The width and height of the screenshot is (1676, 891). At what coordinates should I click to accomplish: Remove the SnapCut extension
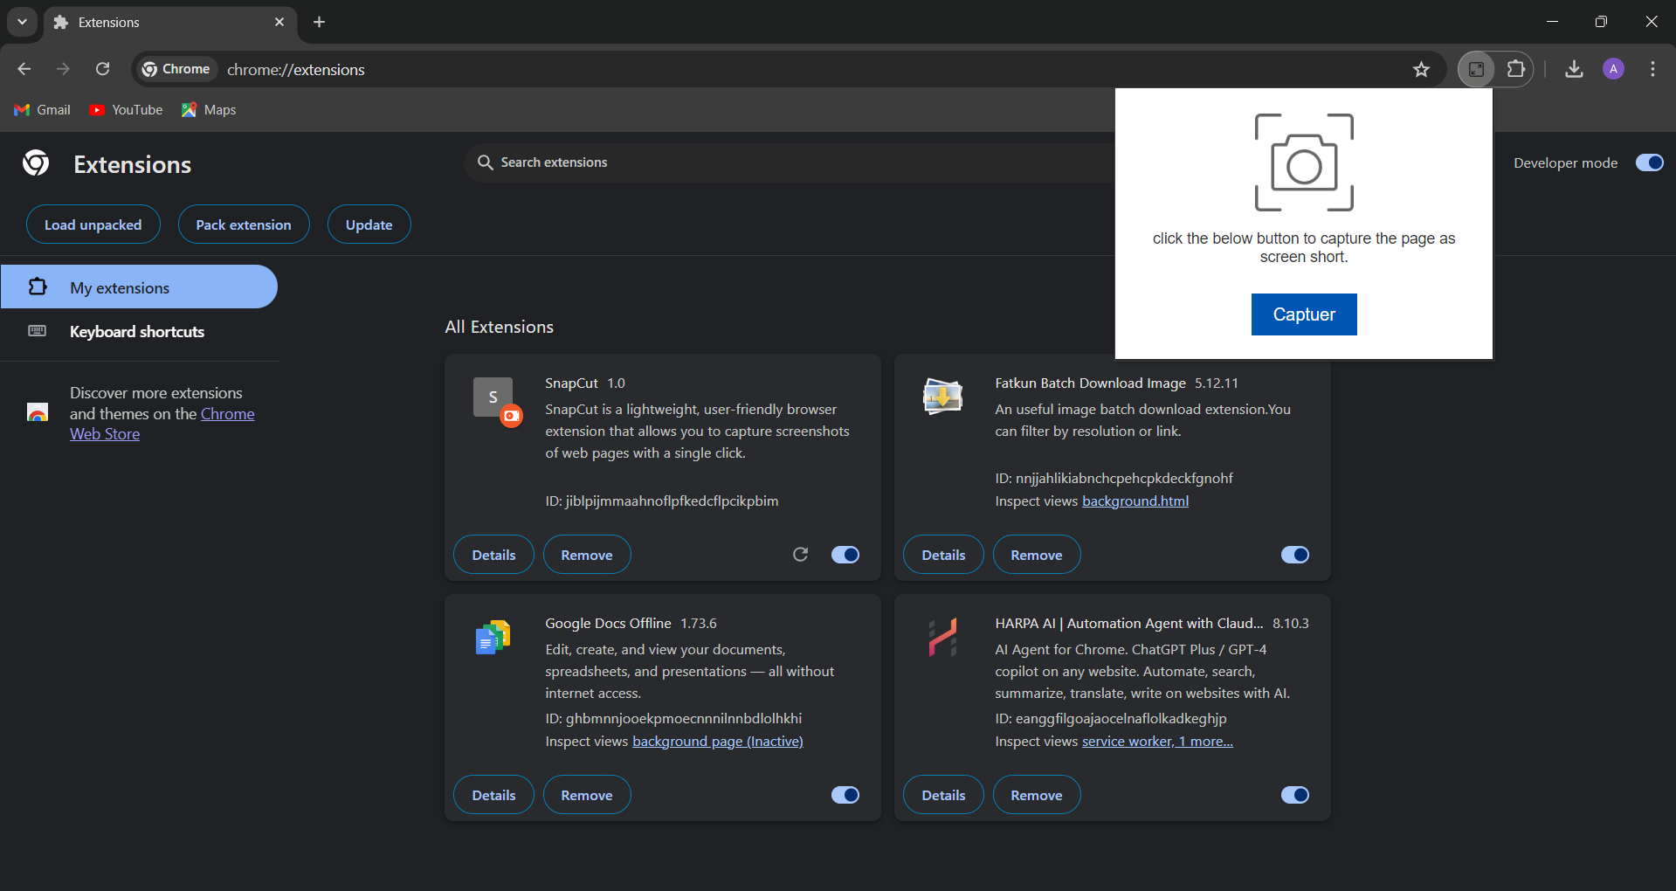coord(587,555)
